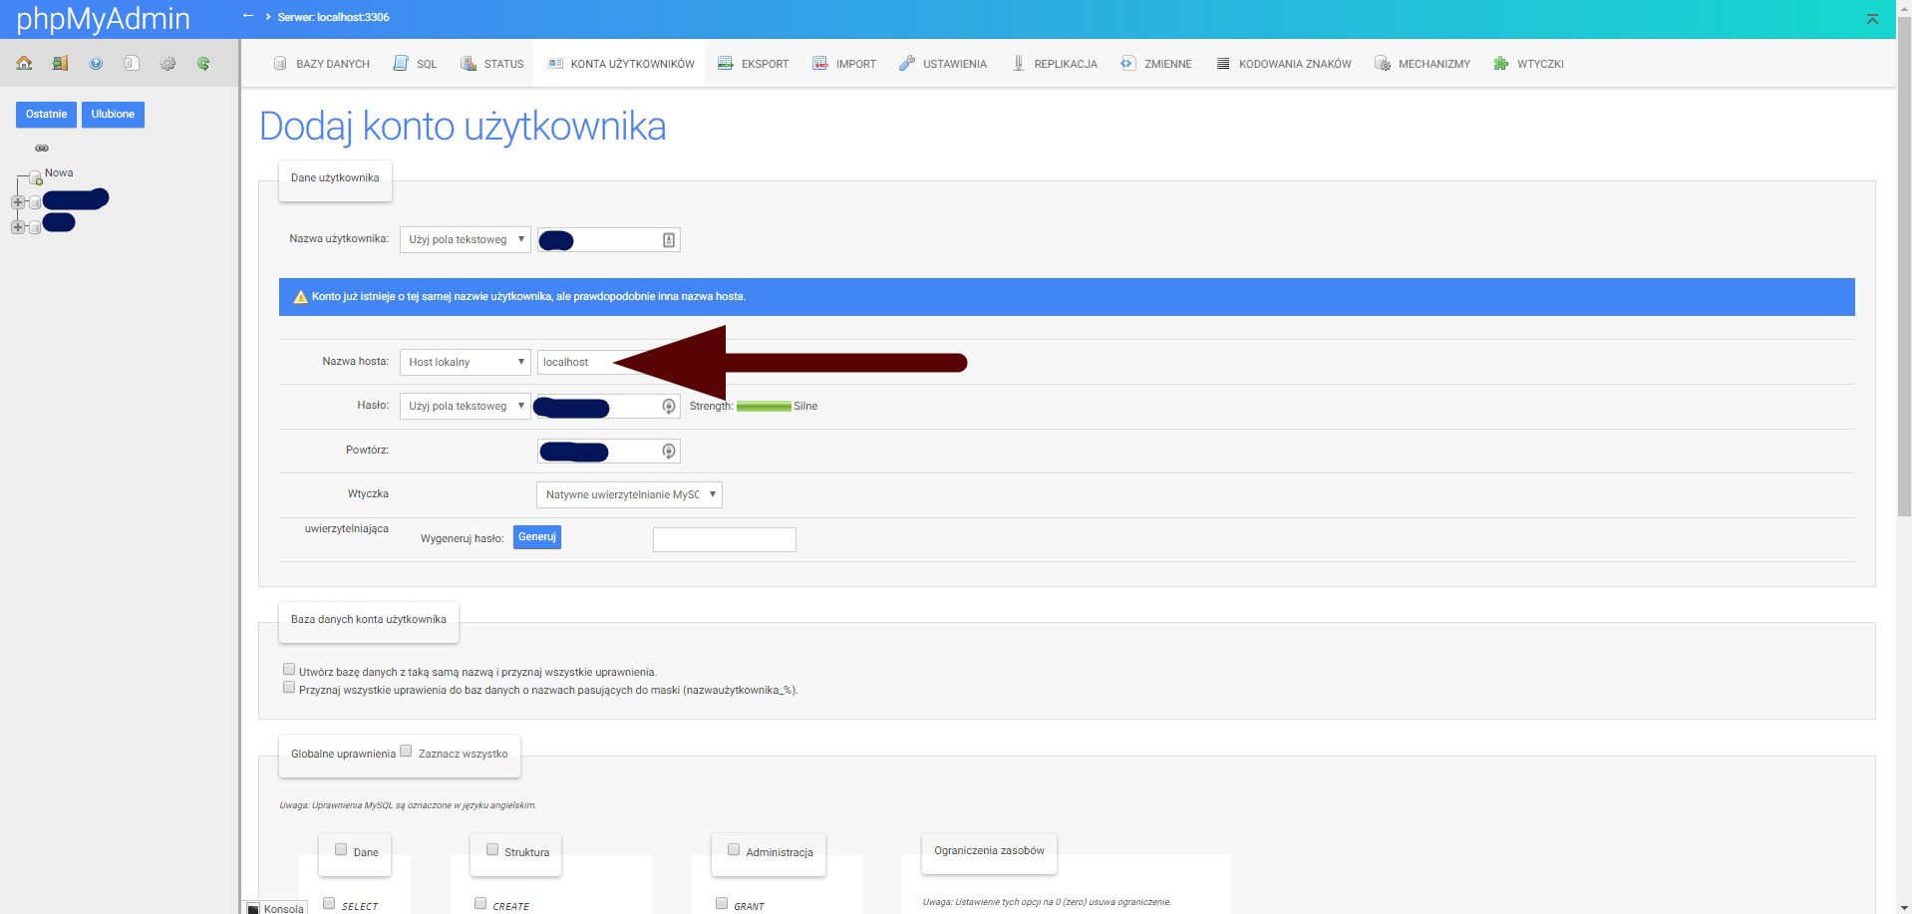
Task: Open the Wtyczka authentication plugin dropdown
Action: tap(629, 494)
